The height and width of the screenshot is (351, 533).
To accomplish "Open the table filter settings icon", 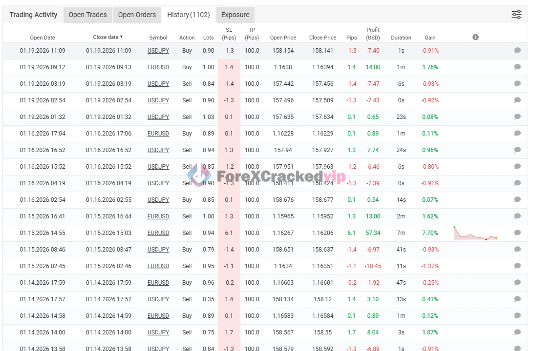I will point(516,15).
